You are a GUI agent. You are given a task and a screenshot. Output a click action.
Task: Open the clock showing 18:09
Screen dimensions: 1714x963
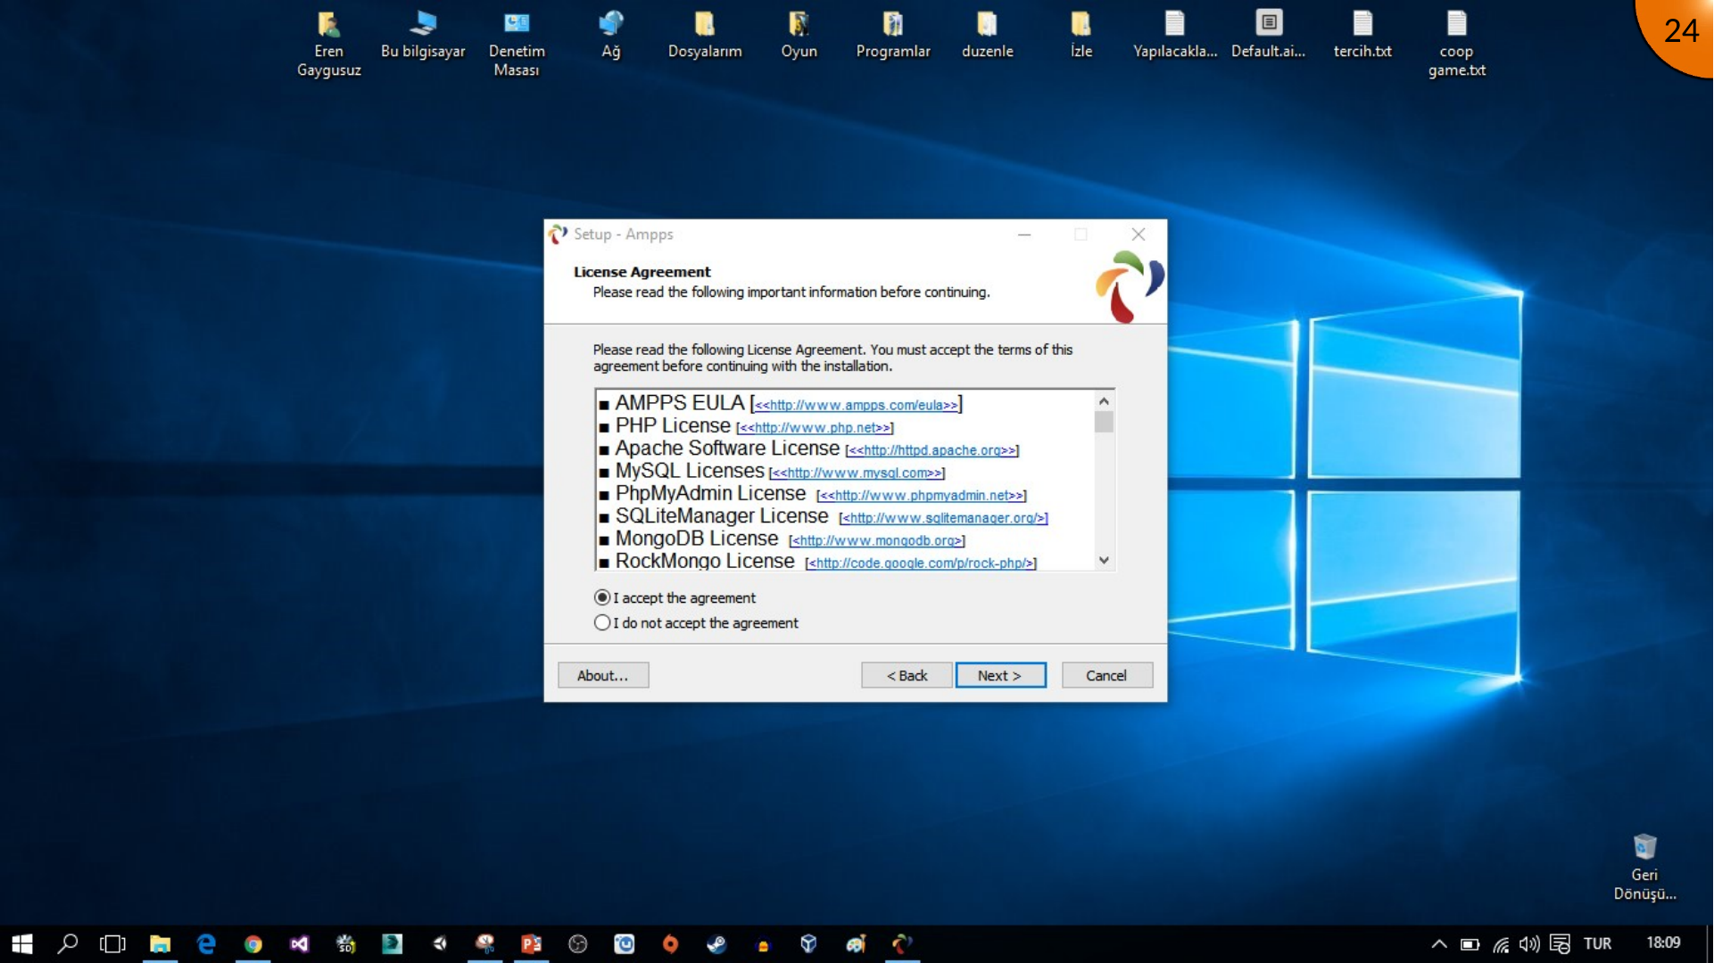[1663, 942]
